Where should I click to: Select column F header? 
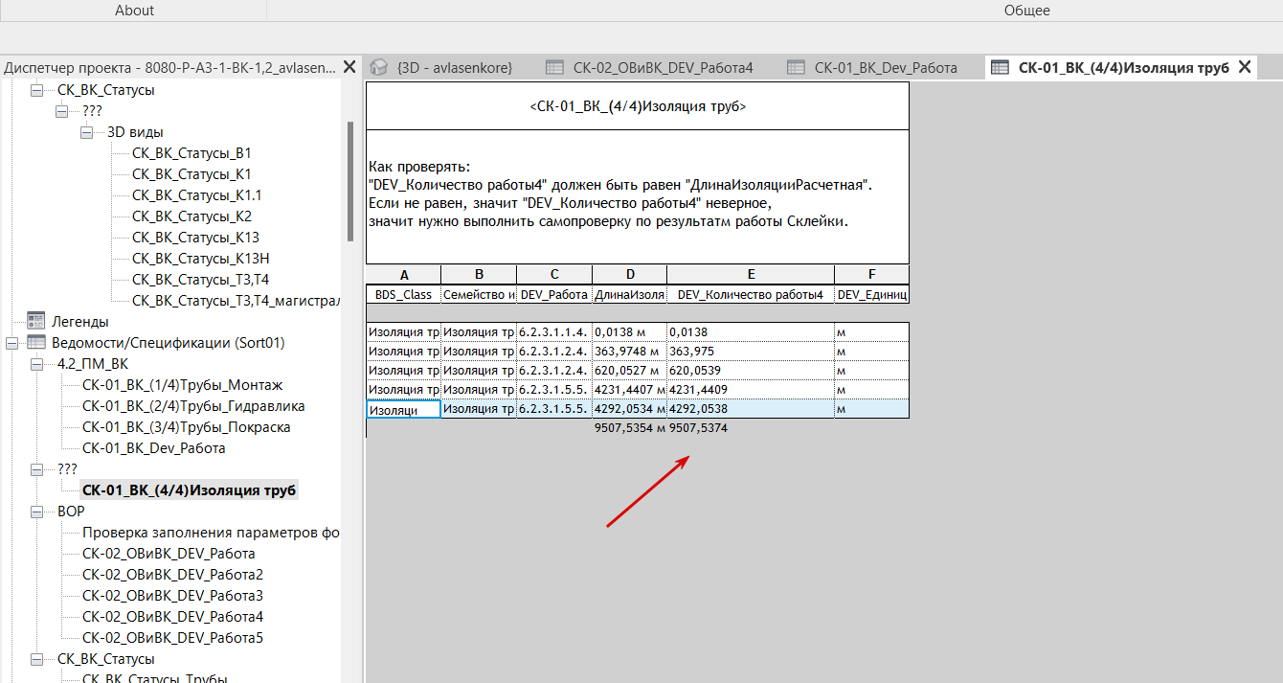pos(871,274)
